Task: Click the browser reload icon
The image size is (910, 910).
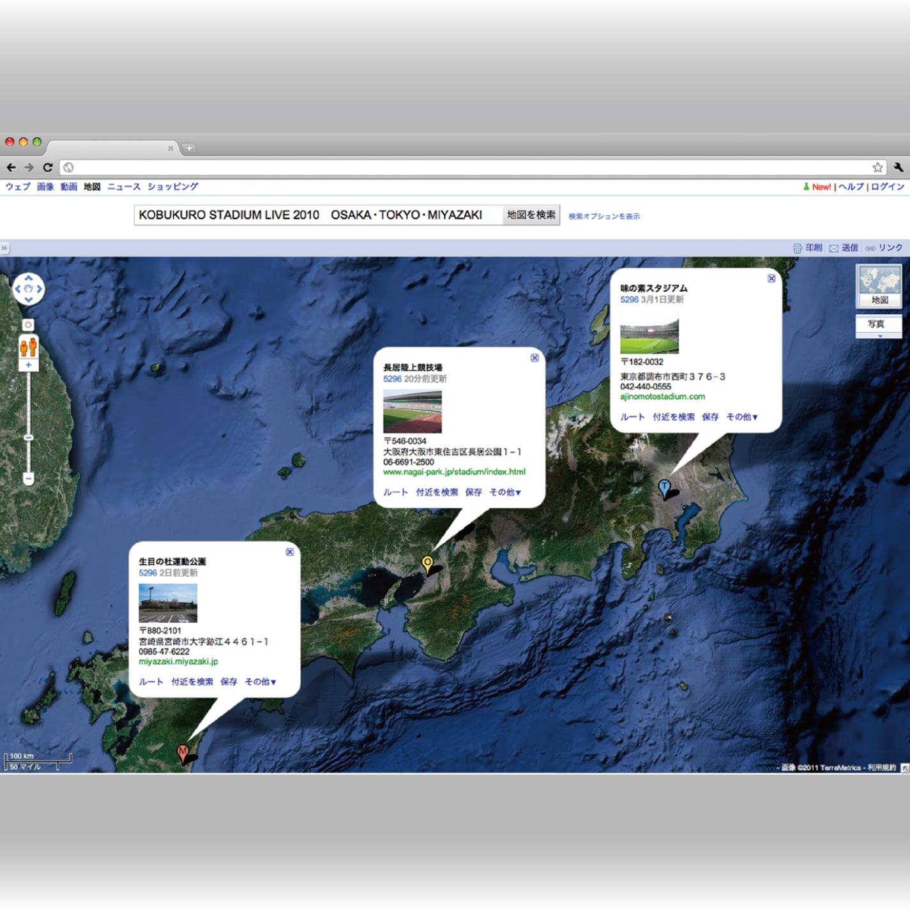Action: click(47, 167)
